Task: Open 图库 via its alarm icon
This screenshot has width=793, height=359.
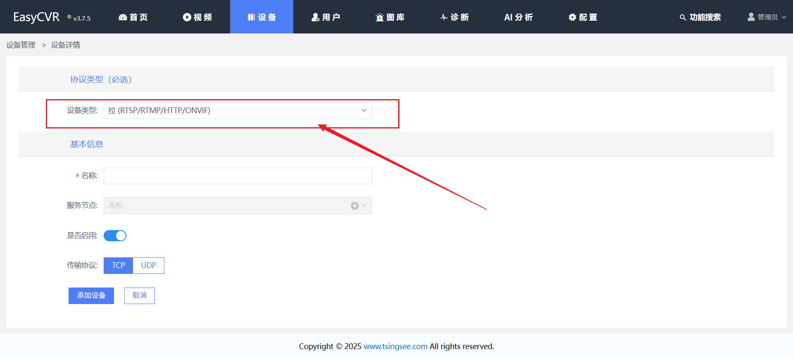Action: point(380,17)
